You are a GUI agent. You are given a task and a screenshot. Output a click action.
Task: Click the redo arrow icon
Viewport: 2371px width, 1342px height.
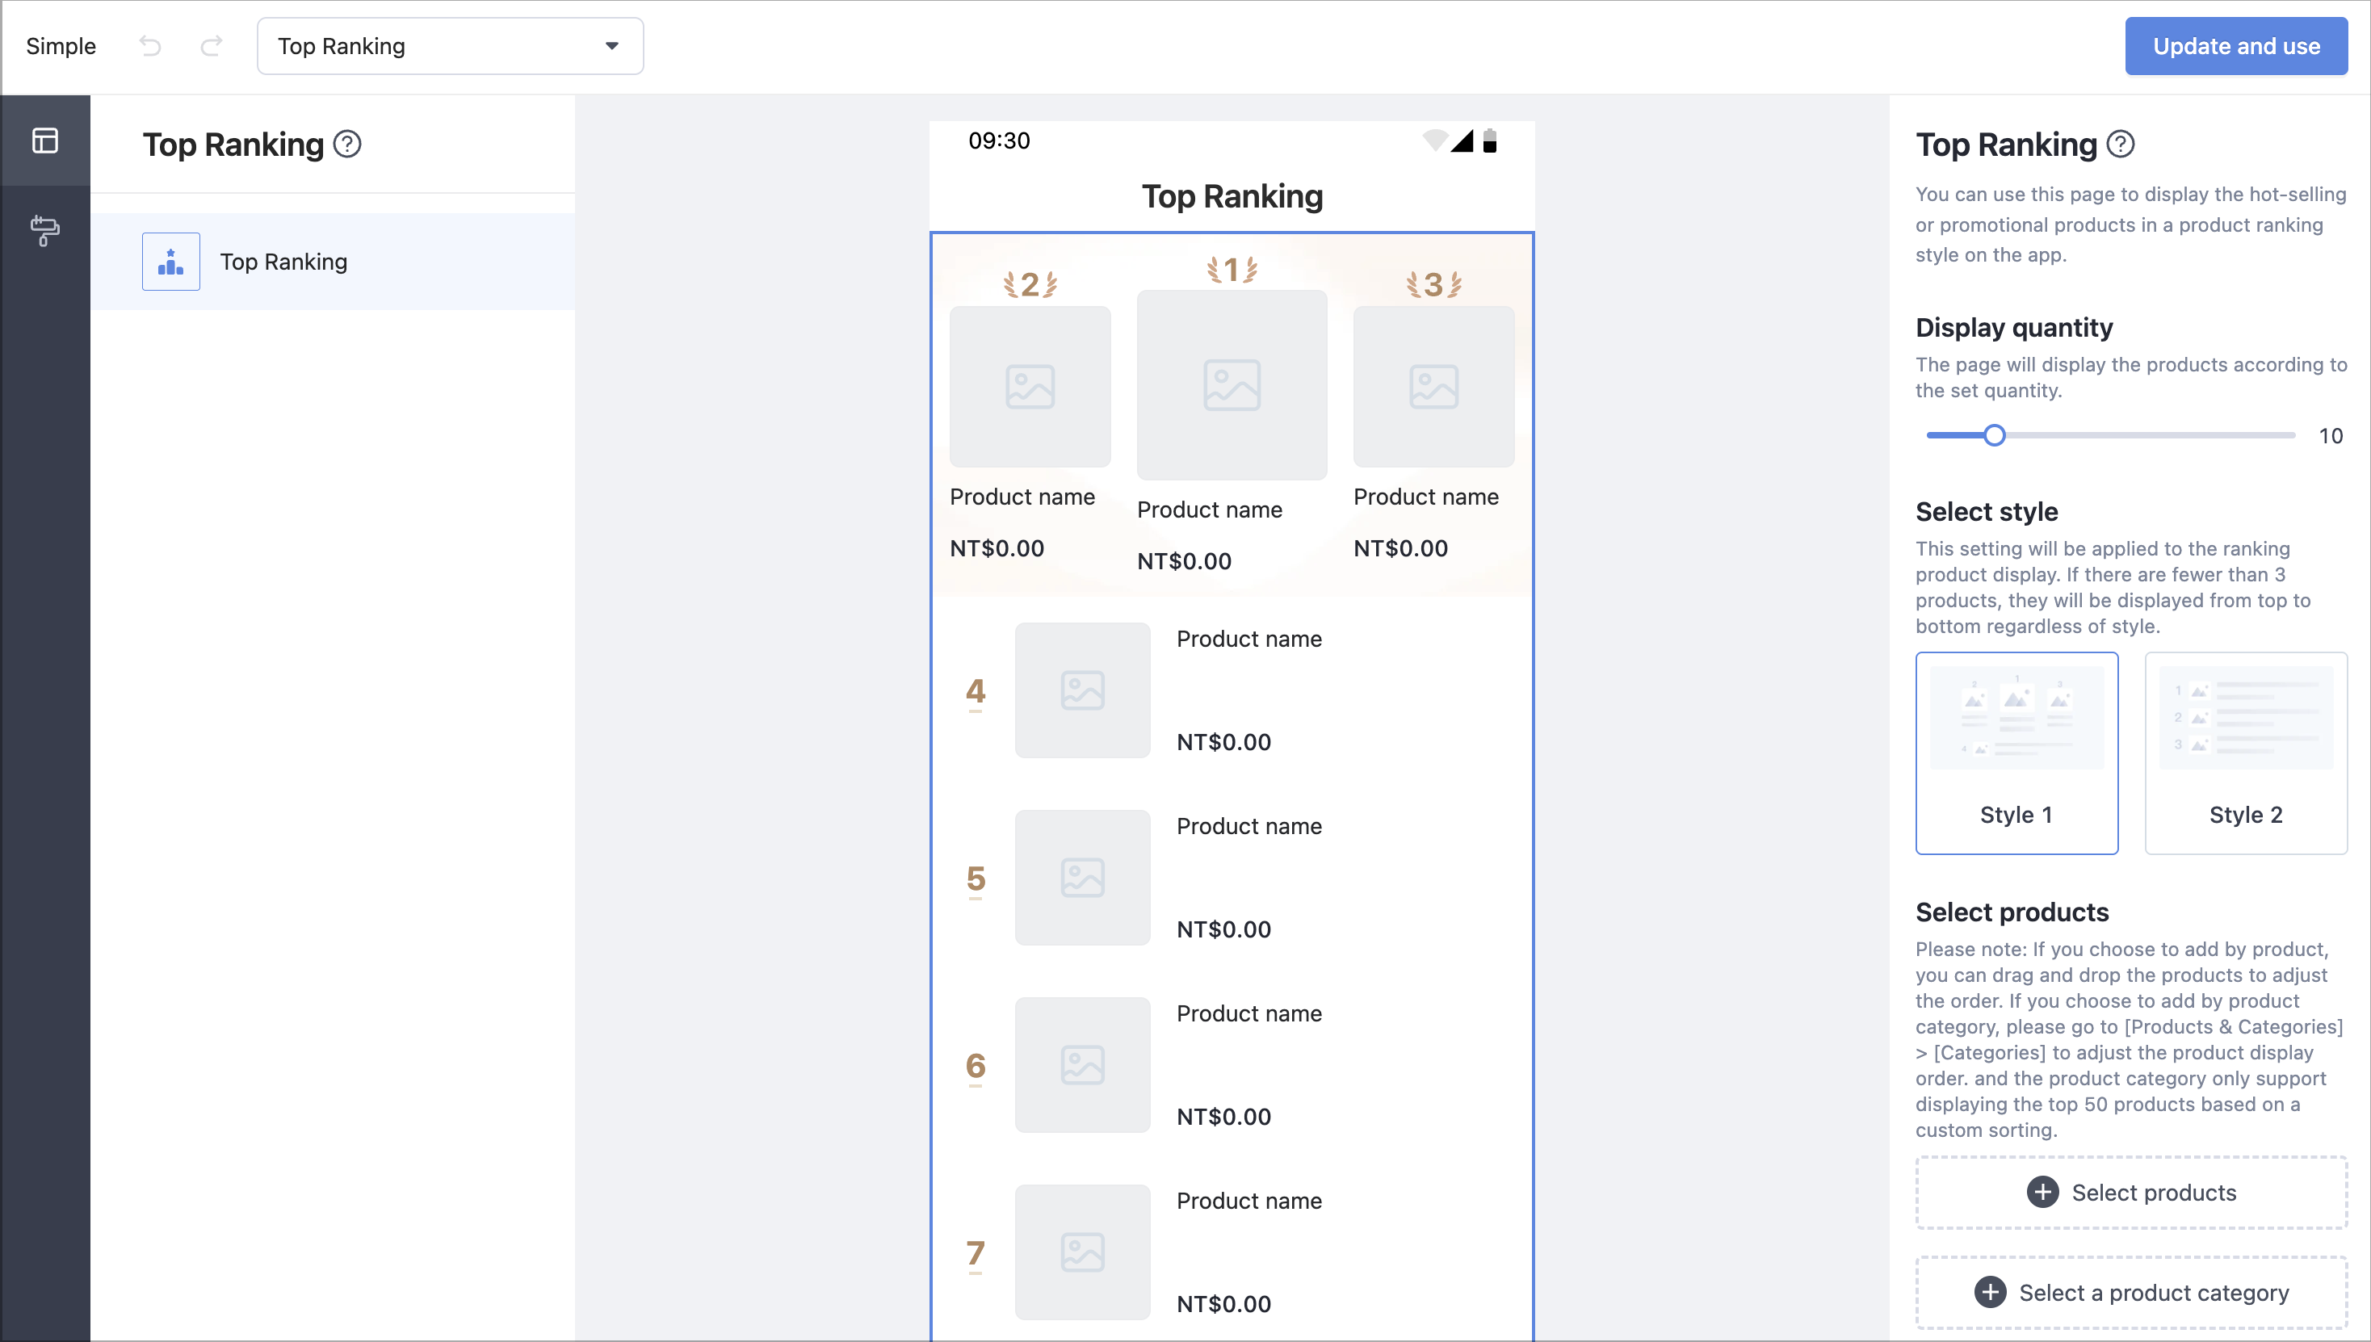pos(211,46)
